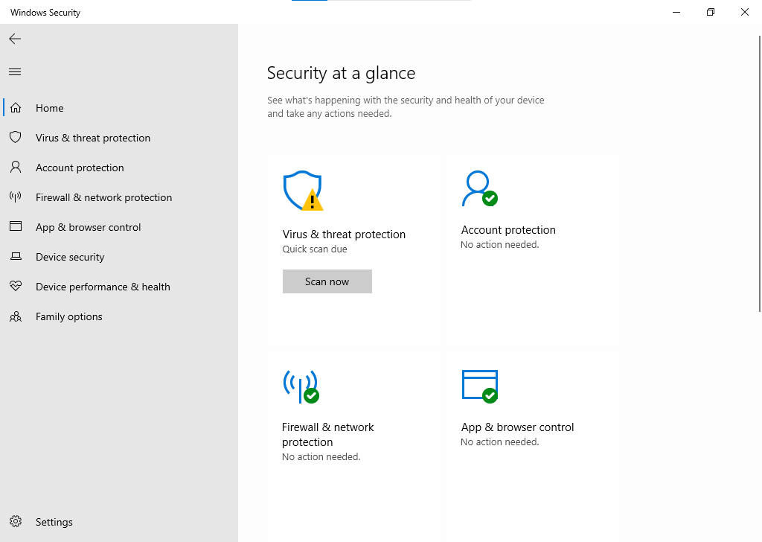
Task: Click the back arrow icon
Action: click(x=15, y=39)
